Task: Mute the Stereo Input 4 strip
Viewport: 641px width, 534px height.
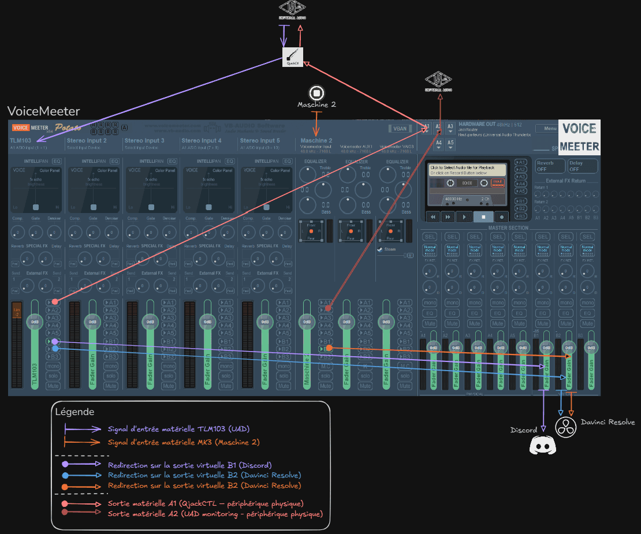Action: click(226, 386)
